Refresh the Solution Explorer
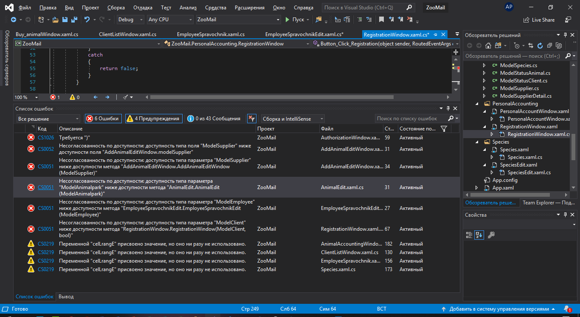580x317 pixels. 540,45
